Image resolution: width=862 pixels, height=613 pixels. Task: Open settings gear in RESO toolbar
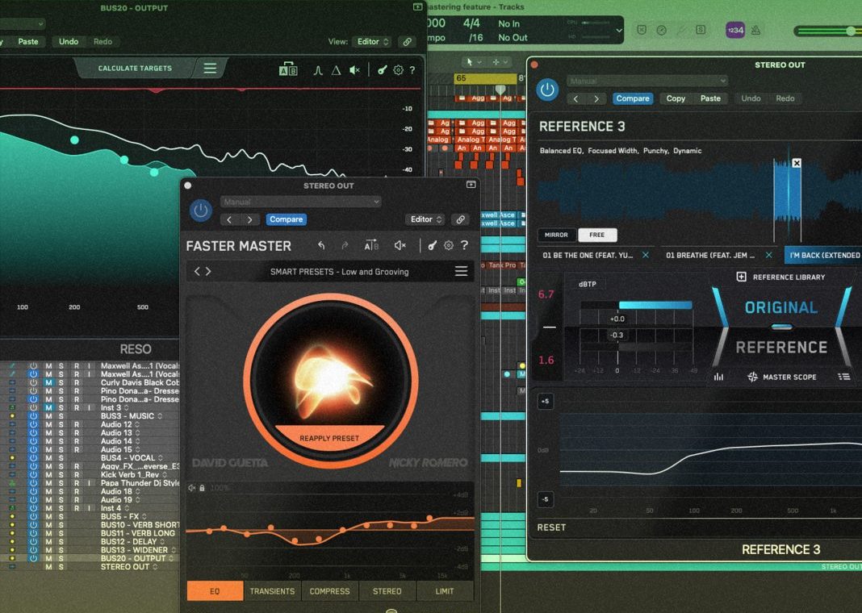(x=398, y=69)
